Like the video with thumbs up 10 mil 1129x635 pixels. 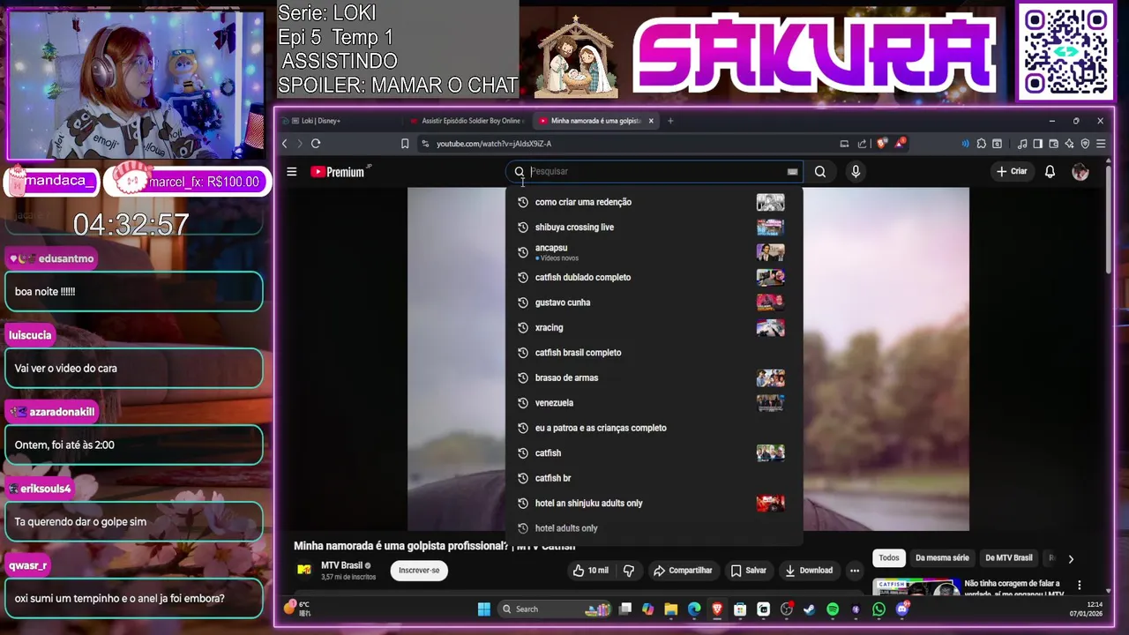click(590, 571)
